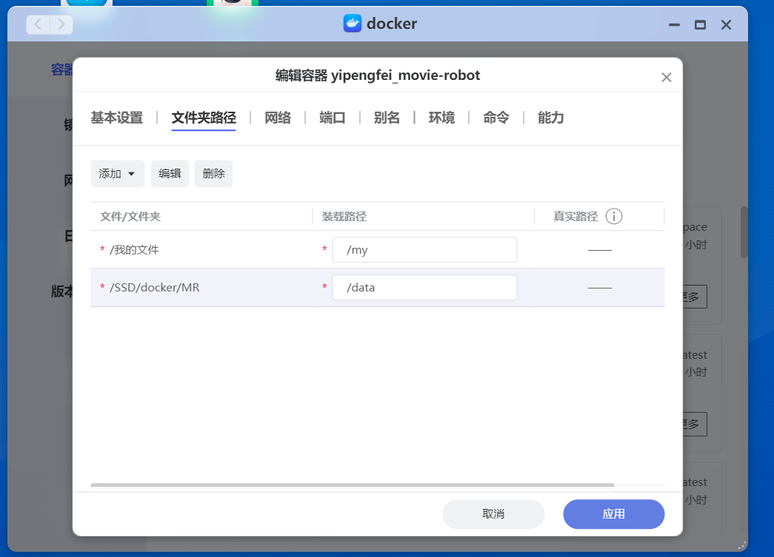Click the /data mount path field
The image size is (774, 557).
424,287
